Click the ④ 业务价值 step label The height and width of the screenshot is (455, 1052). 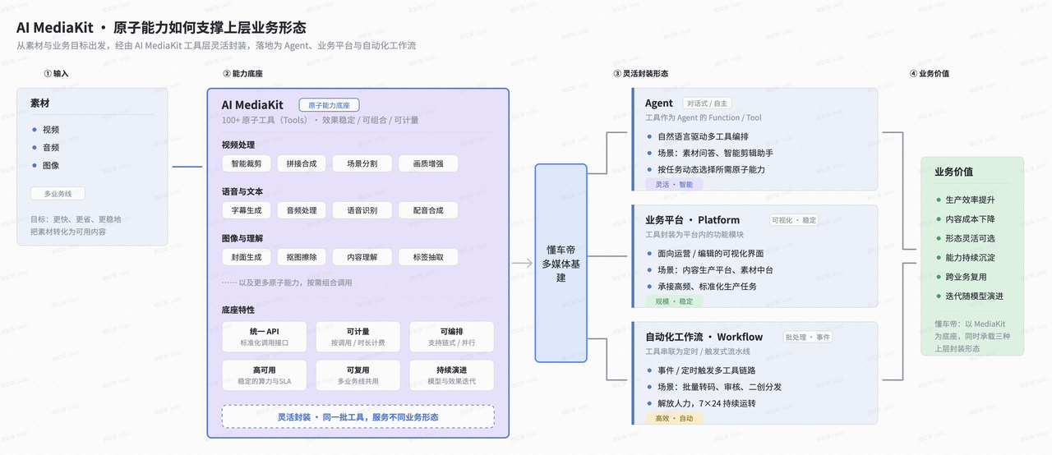pyautogui.click(x=929, y=73)
